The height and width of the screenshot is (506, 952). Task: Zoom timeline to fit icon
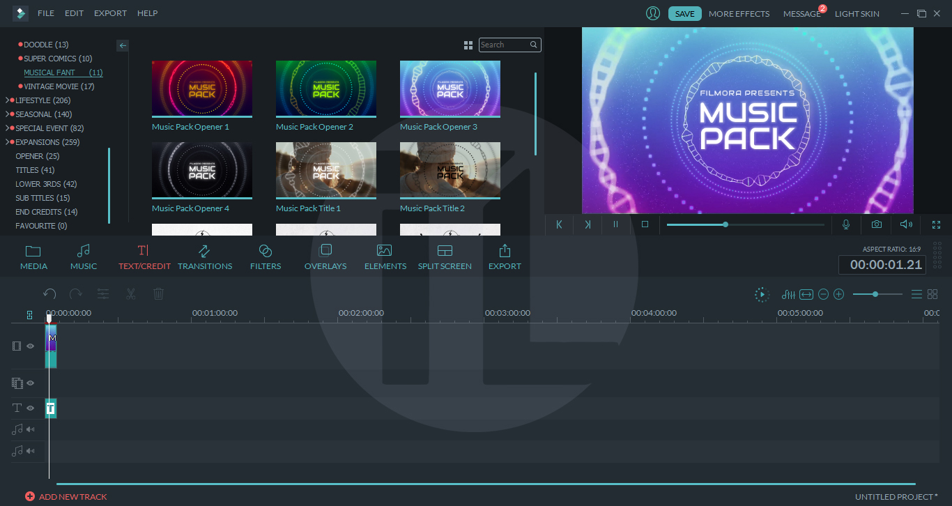tap(806, 295)
